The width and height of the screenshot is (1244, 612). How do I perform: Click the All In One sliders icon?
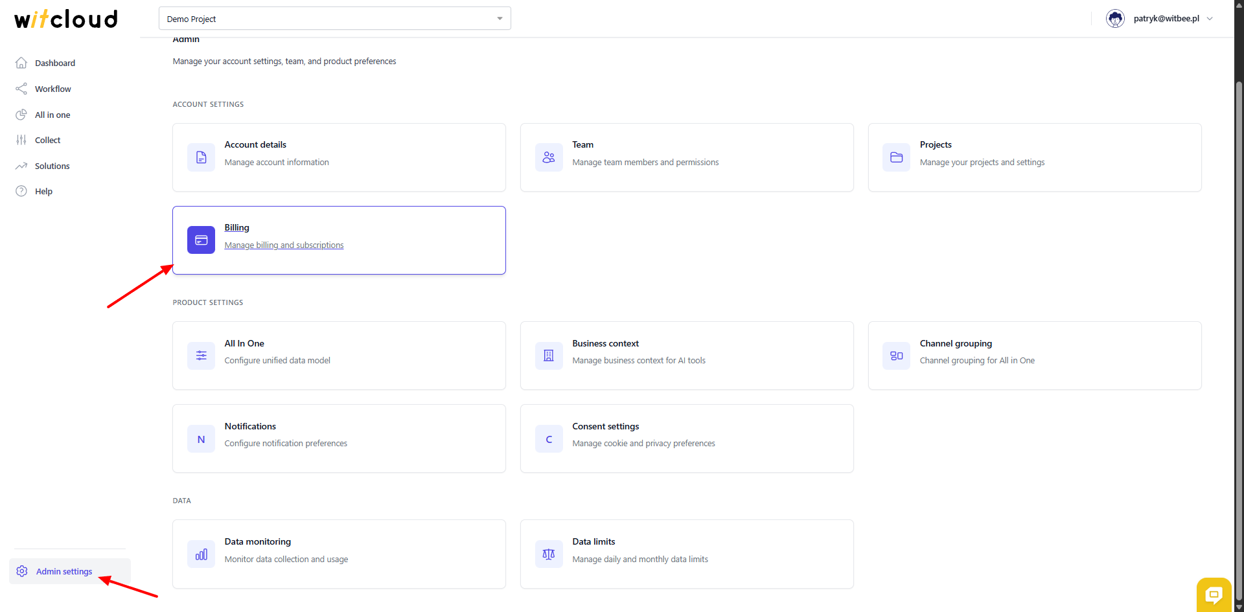coord(201,356)
